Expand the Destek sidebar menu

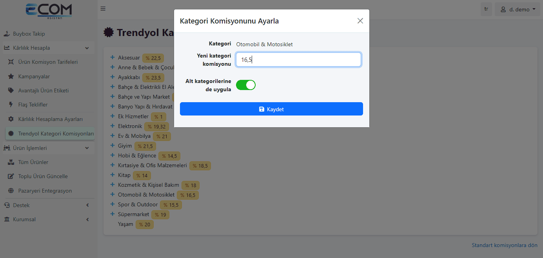click(x=49, y=205)
